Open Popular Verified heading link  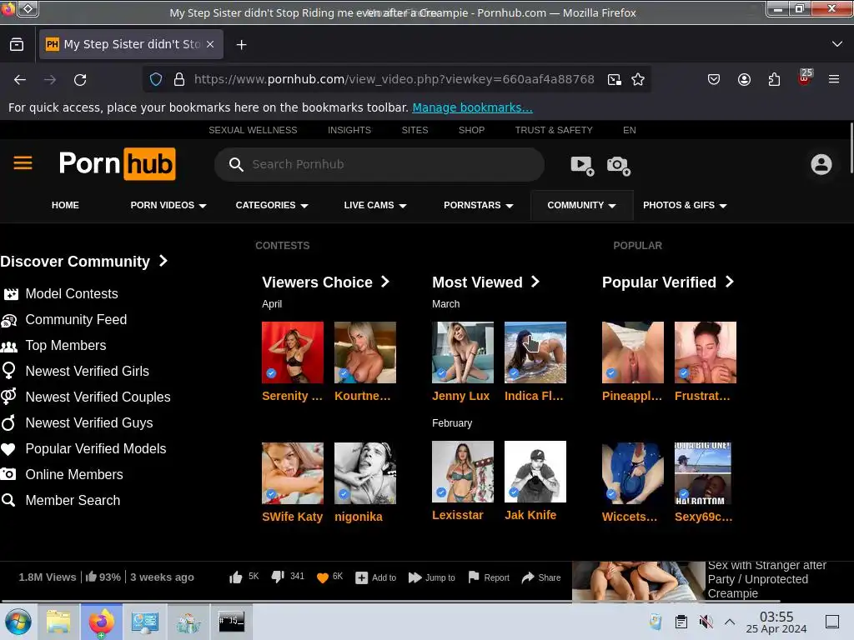point(668,282)
